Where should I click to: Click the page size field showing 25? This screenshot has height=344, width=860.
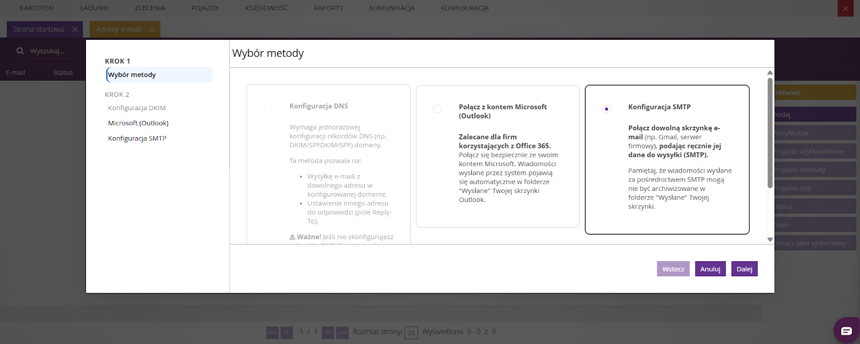[411, 333]
